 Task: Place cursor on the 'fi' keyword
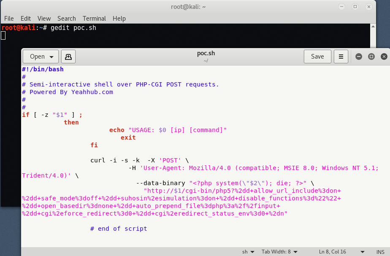[x=94, y=145]
